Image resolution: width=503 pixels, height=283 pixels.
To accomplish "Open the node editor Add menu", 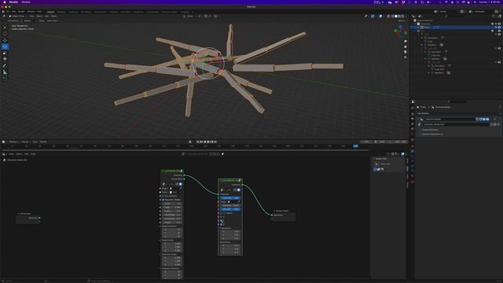I will [27, 154].
